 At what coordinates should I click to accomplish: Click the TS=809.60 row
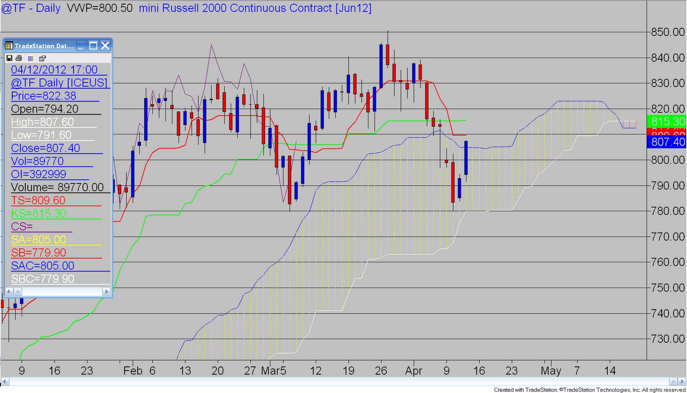click(x=38, y=200)
